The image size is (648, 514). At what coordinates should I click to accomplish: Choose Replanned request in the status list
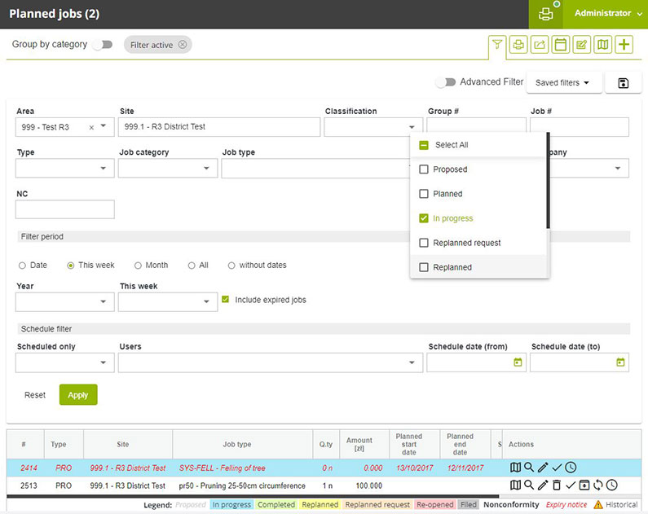(x=424, y=243)
